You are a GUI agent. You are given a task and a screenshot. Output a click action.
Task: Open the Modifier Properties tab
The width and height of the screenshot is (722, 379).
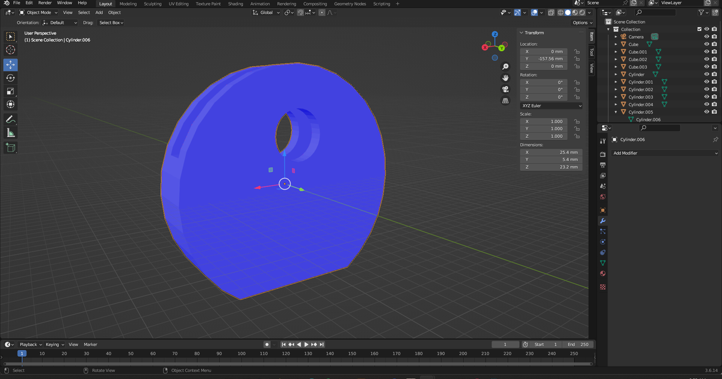coord(602,221)
